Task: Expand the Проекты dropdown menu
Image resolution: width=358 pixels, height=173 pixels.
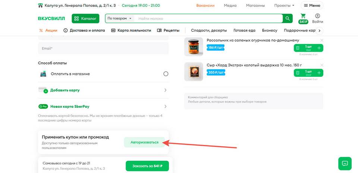Action: [284, 6]
